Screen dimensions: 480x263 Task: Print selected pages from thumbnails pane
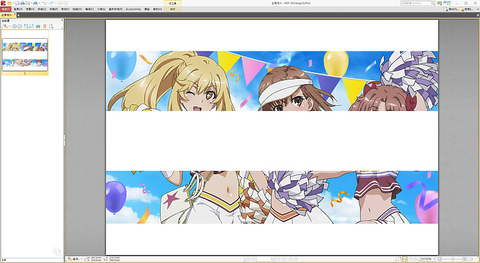click(38, 26)
